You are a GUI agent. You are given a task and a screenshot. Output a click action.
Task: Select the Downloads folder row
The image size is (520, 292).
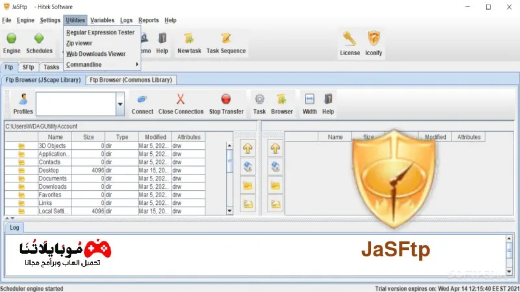tap(105, 187)
